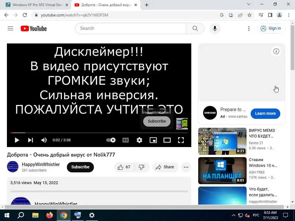This screenshot has width=295, height=221.
Task: Close the Доброта YouTube tab
Action: [x=136, y=5]
